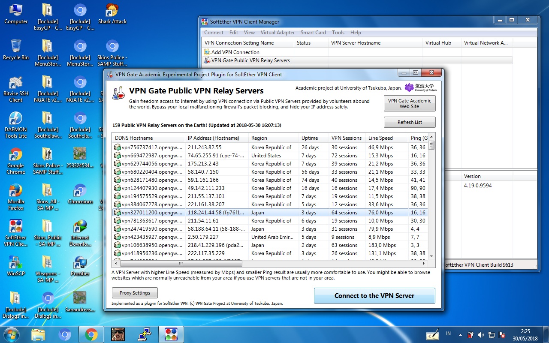This screenshot has width=549, height=343.
Task: Select the Sanandreas image file icon
Action: [x=80, y=302]
